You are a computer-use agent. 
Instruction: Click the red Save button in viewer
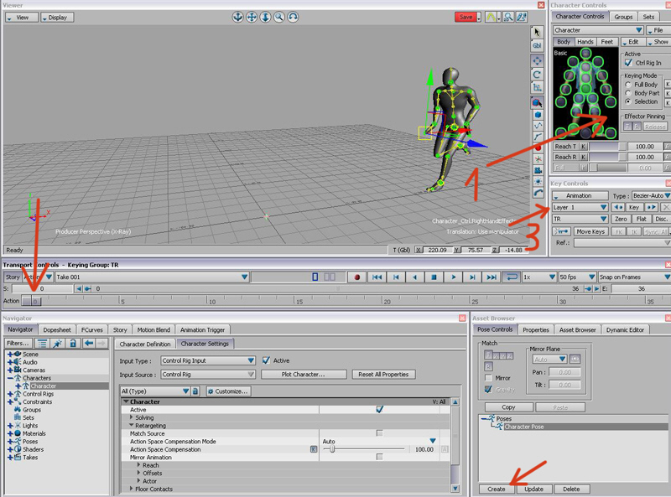point(467,17)
